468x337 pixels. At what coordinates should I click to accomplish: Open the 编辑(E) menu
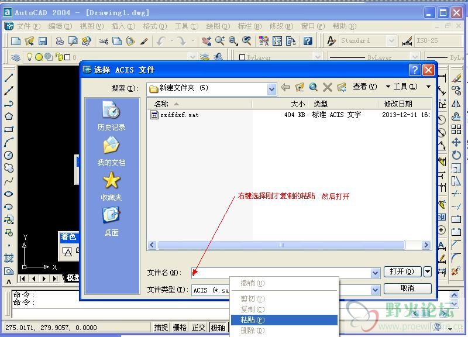pyautogui.click(x=60, y=26)
